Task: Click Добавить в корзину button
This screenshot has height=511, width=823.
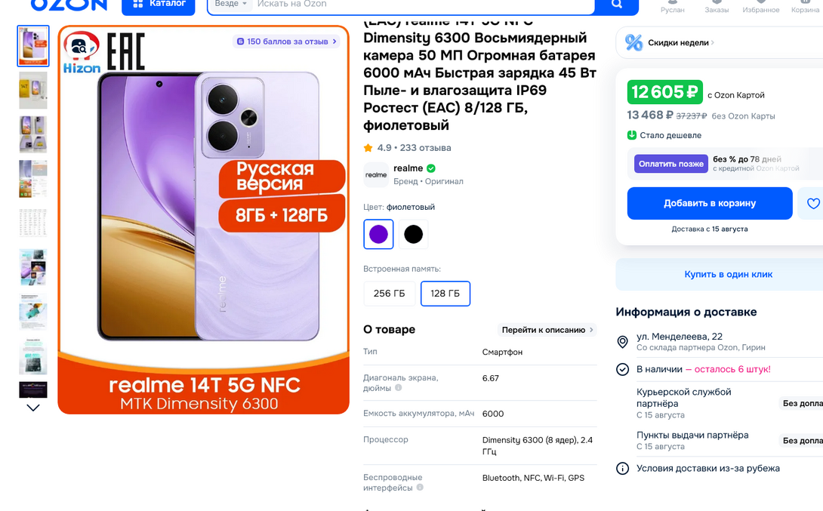Action: [x=709, y=203]
